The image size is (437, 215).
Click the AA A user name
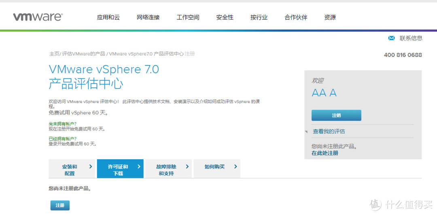click(x=324, y=93)
